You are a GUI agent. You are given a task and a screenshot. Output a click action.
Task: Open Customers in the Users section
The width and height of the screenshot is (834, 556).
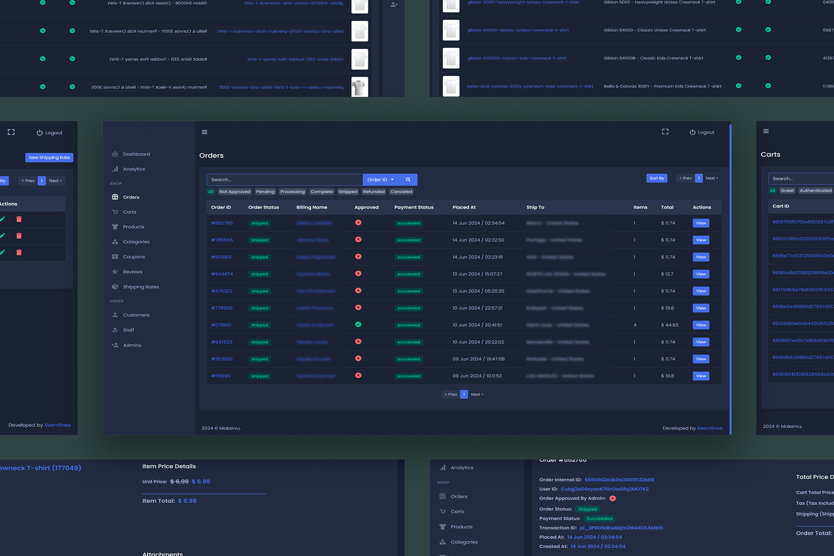point(136,315)
